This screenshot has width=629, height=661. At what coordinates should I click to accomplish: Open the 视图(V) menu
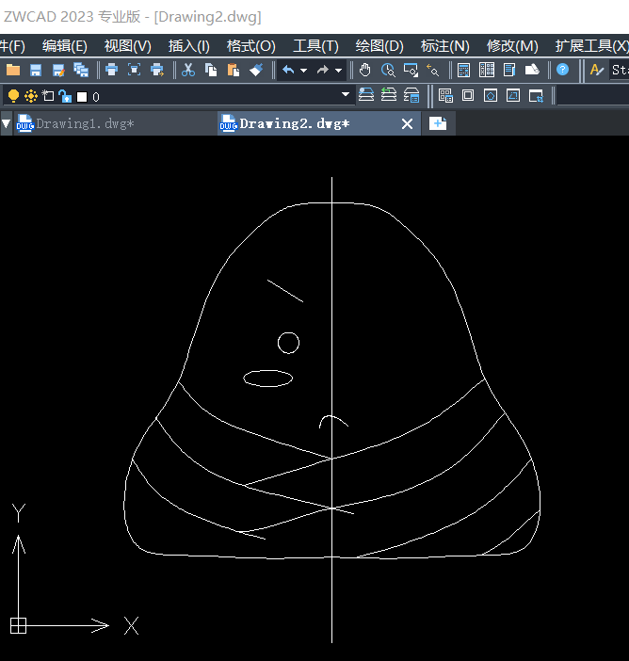128,46
